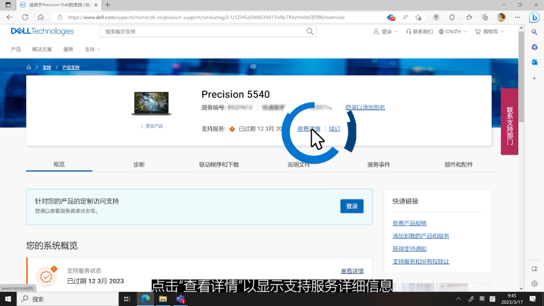The height and width of the screenshot is (306, 544).
Task: Switch to the 诊断 tab
Action: pos(138,164)
